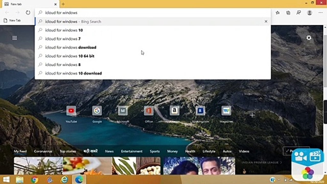Switch to Money feed tab
327x184 pixels.
(172, 151)
